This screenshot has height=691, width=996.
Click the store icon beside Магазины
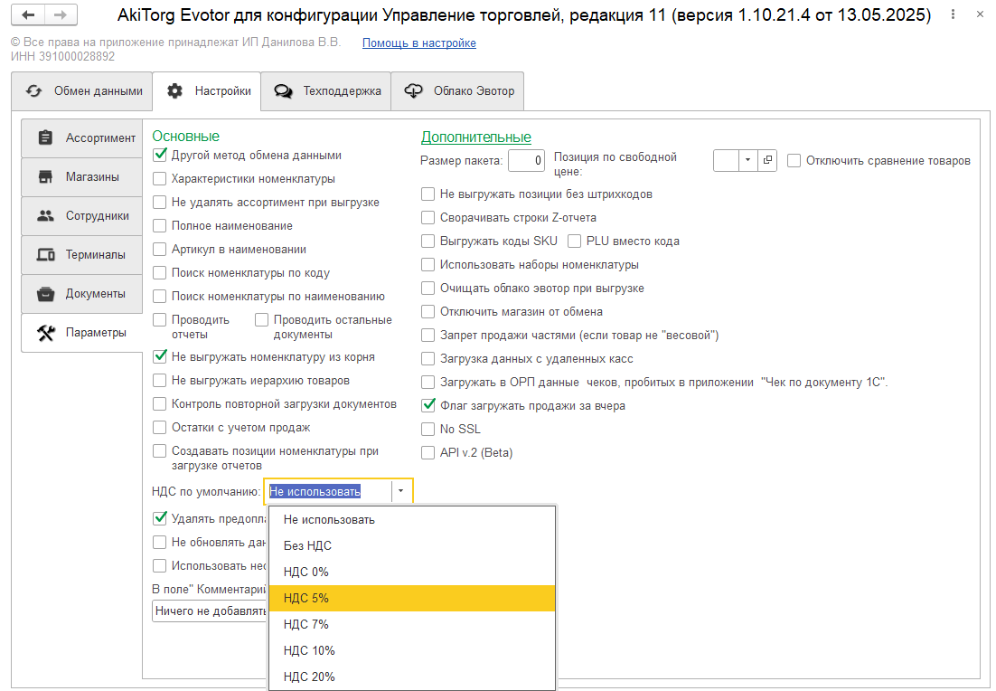45,176
